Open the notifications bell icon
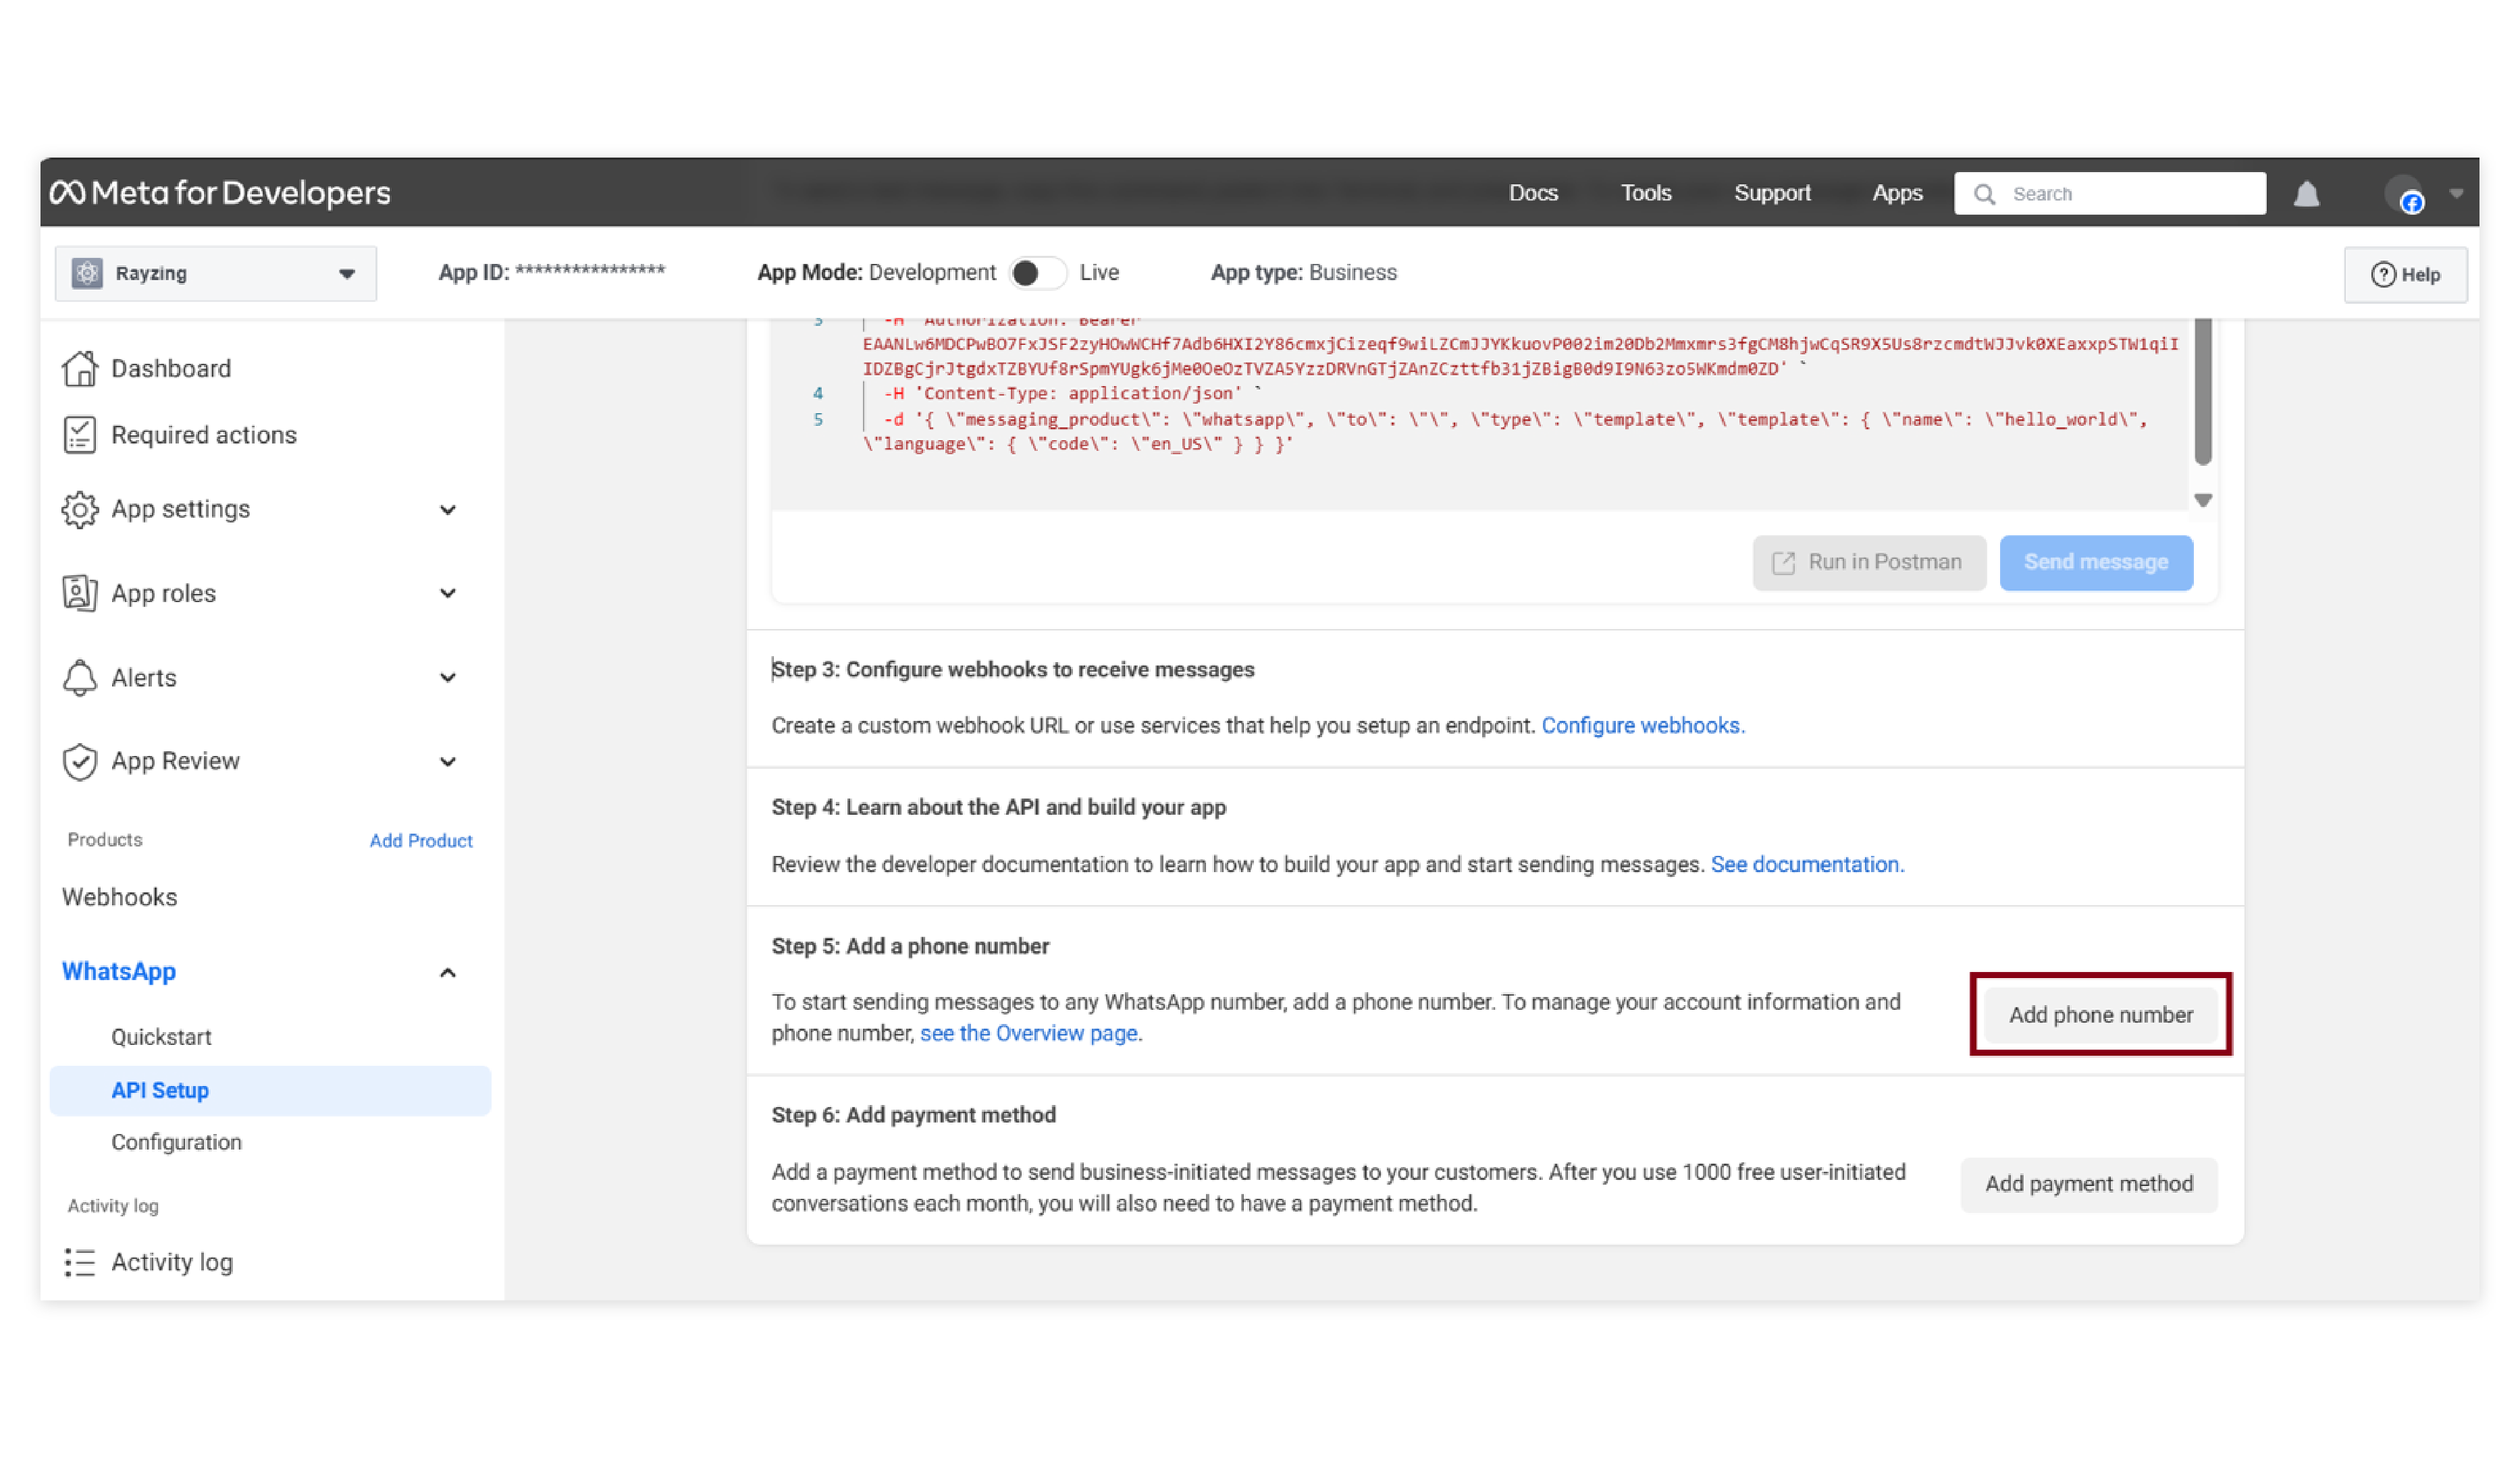Viewport: 2520px width, 1458px height. [x=2306, y=194]
